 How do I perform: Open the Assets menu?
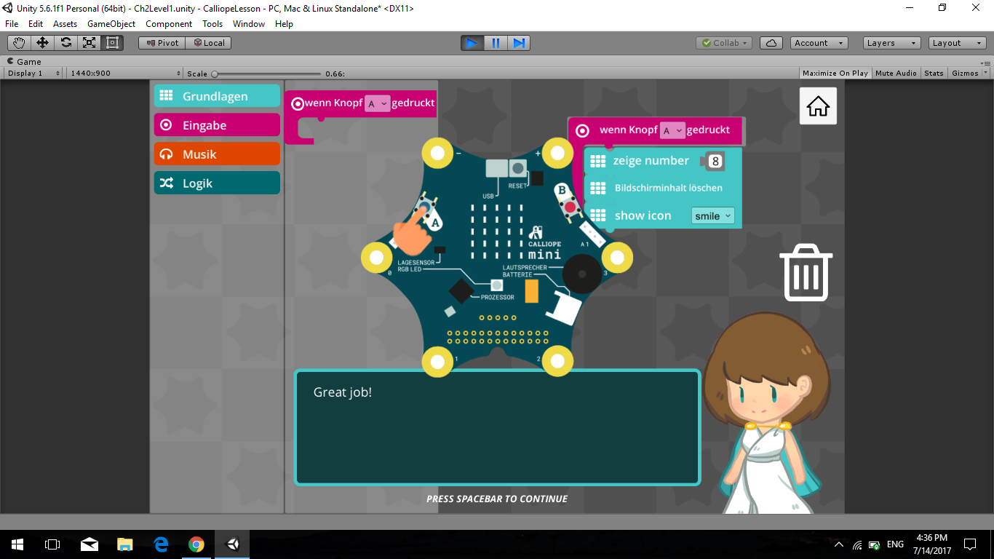(65, 24)
